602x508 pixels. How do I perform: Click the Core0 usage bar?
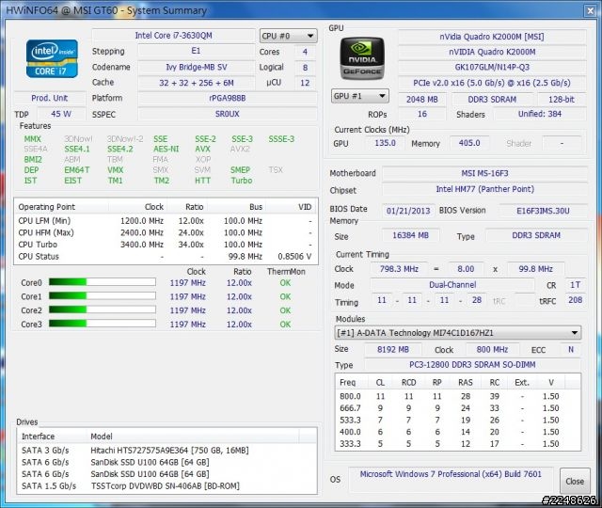(x=103, y=282)
